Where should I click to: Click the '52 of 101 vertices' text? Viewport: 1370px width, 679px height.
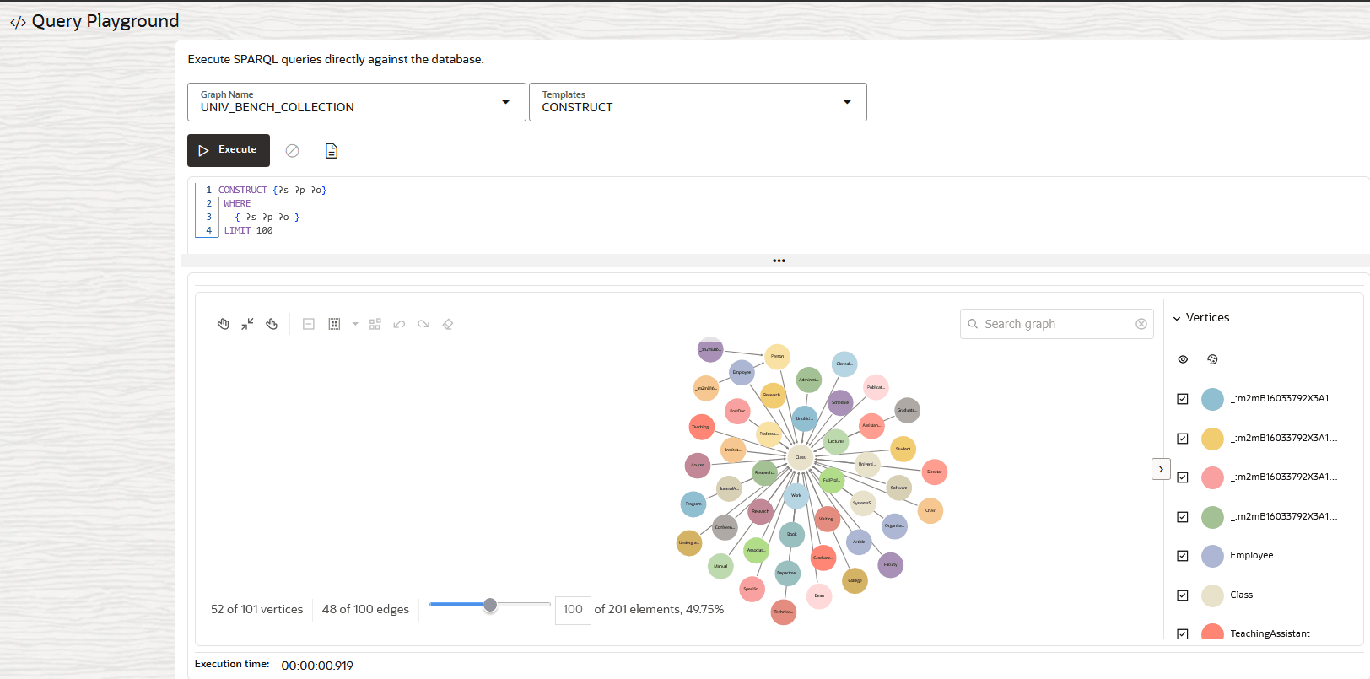(256, 609)
